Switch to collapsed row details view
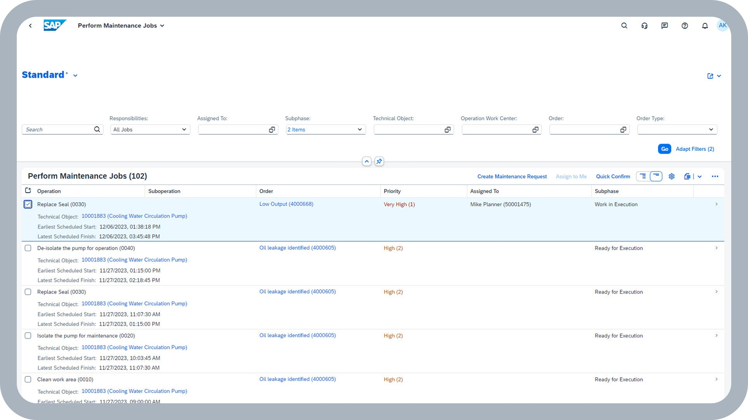 656,176
